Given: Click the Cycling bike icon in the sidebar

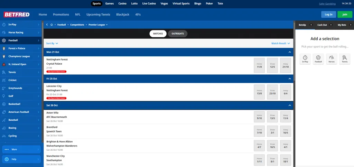Looking at the screenshot, I should point(4,136).
